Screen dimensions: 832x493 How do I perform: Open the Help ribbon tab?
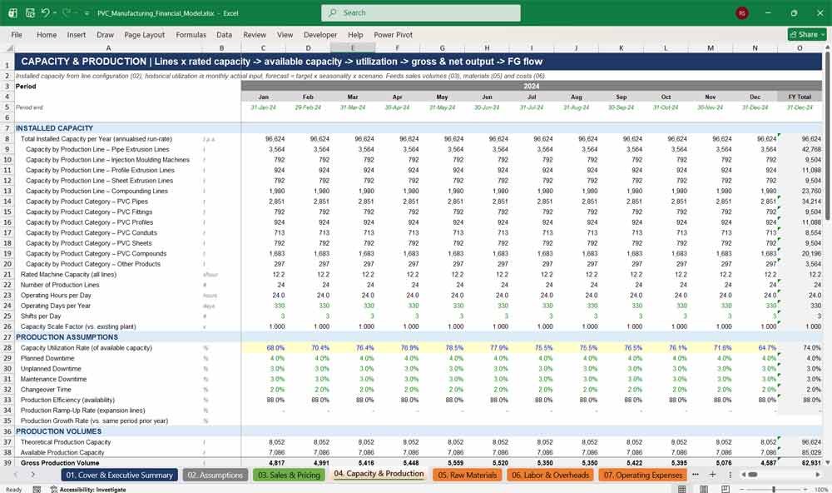coord(355,34)
